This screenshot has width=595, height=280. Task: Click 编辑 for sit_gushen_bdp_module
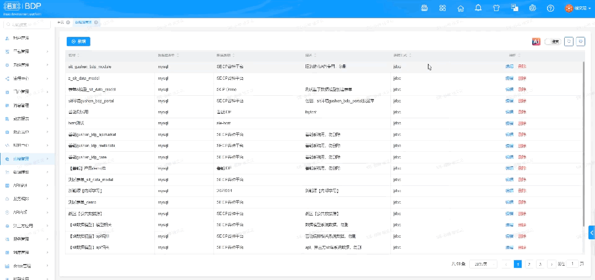[x=509, y=67]
